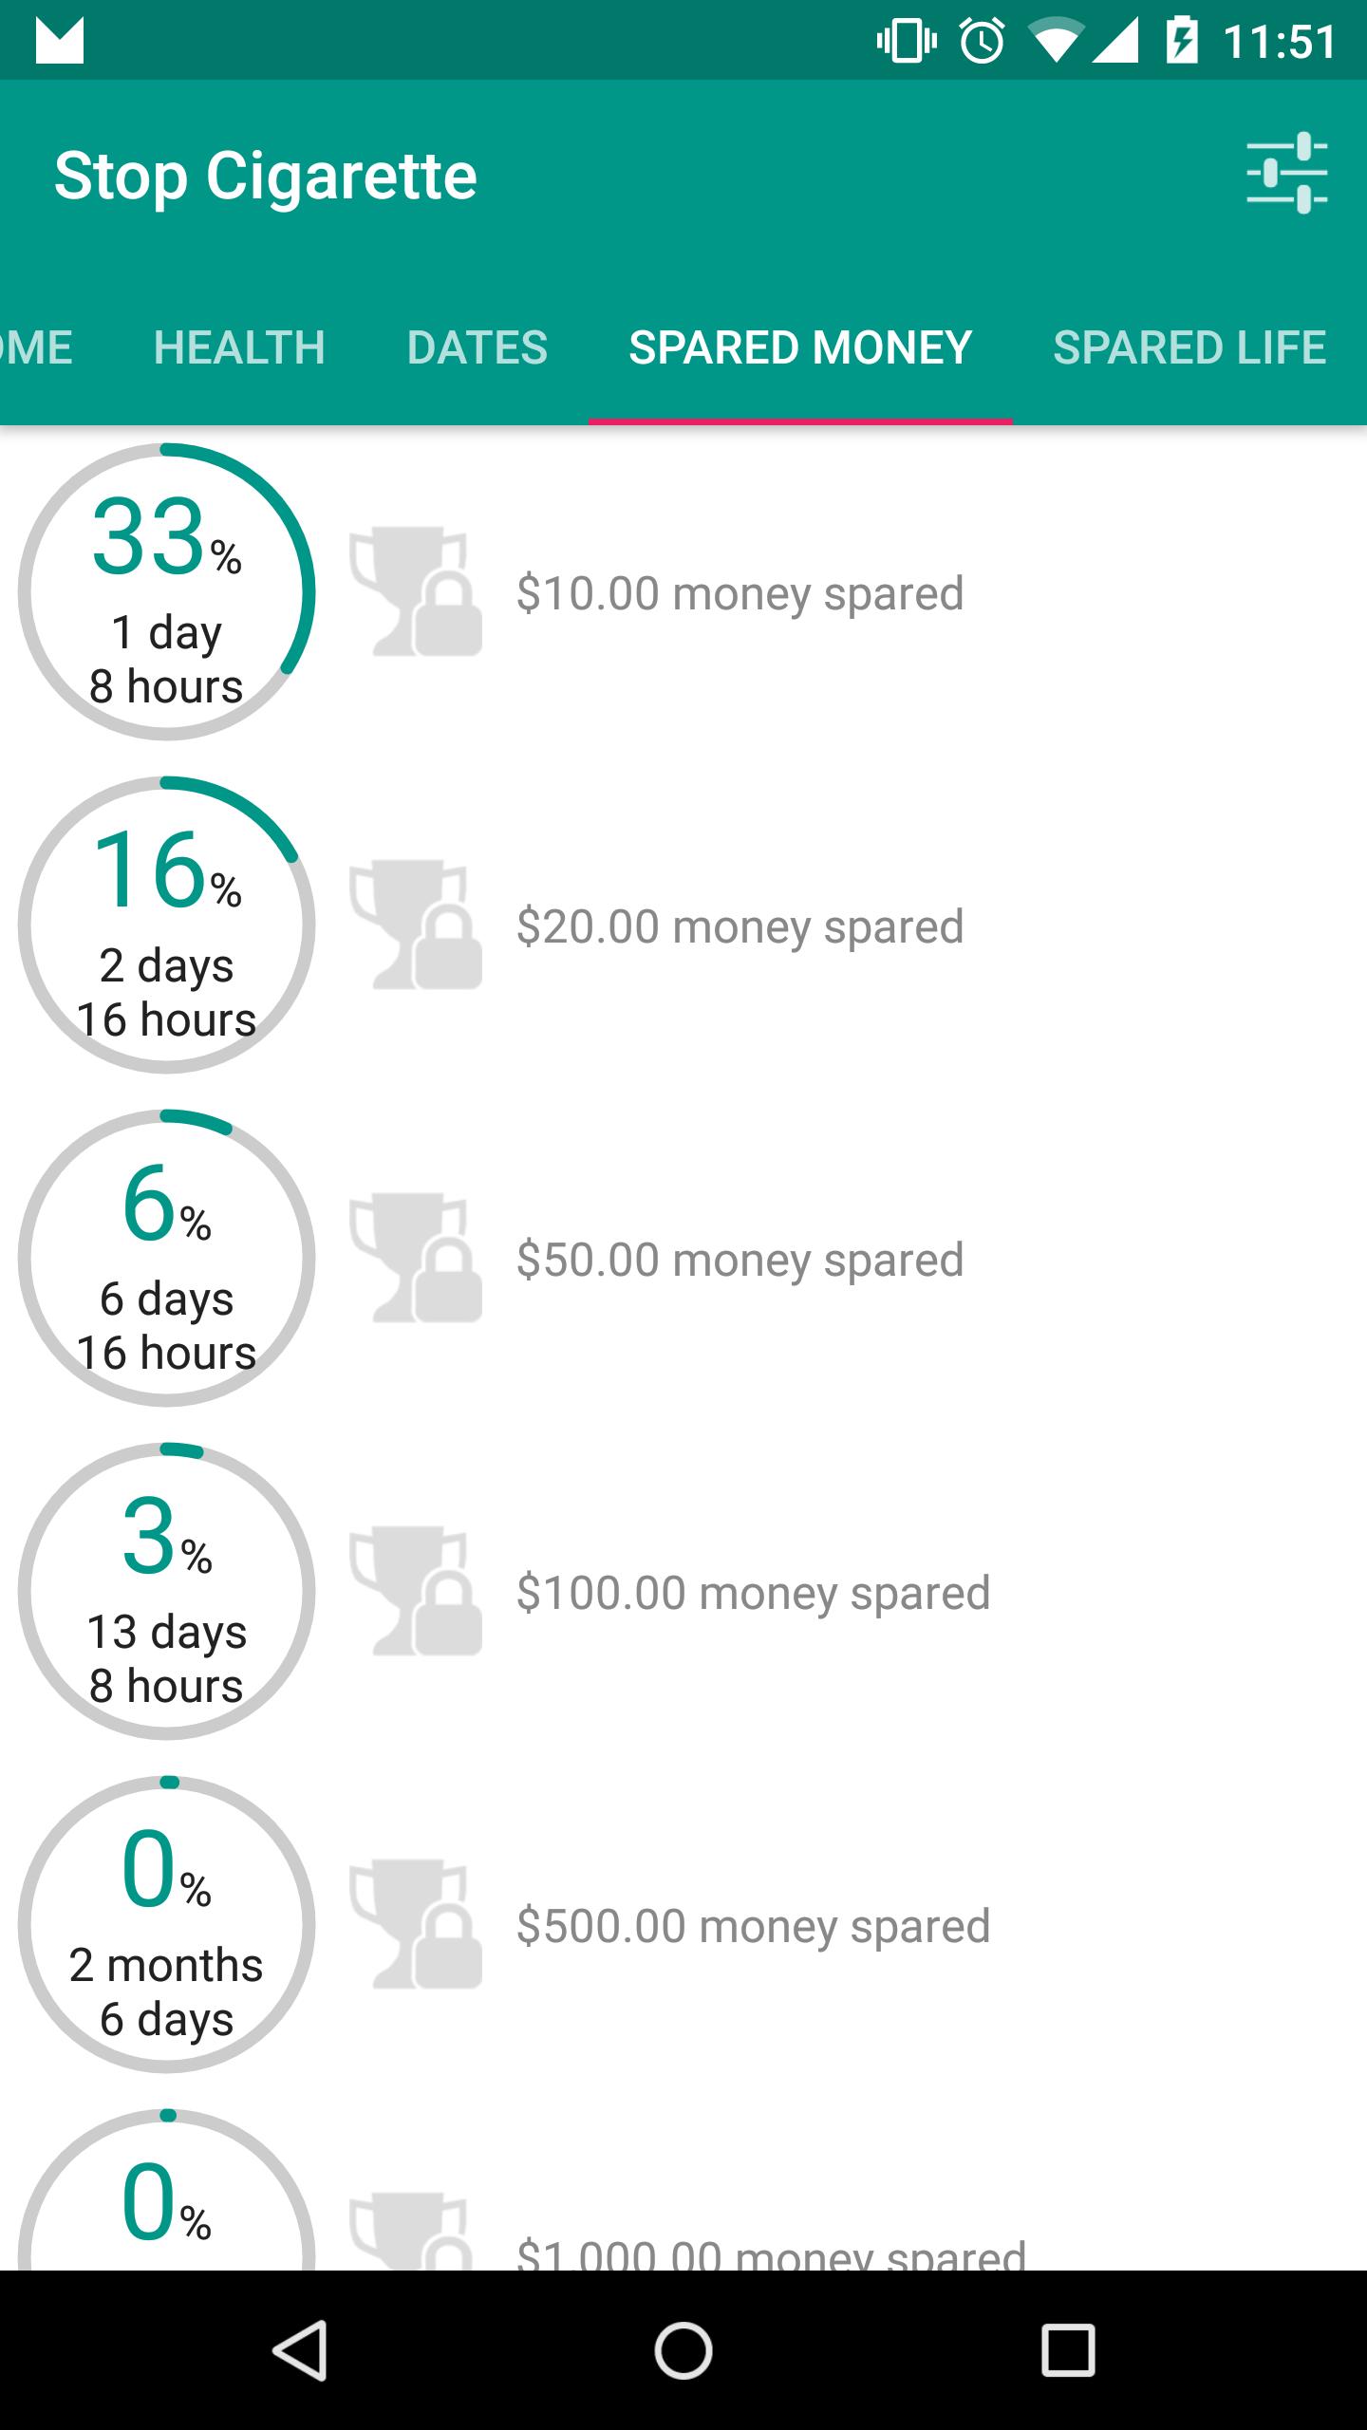Switch to the HEALTH tab
Image resolution: width=1367 pixels, height=2430 pixels.
pos(239,347)
